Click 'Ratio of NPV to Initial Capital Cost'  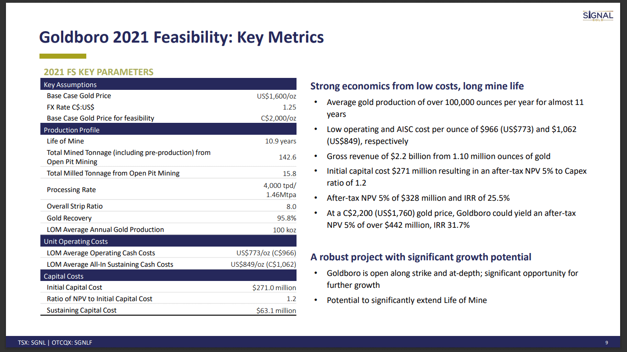point(100,299)
